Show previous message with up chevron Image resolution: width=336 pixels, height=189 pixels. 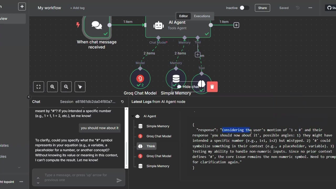[x=38, y=178]
